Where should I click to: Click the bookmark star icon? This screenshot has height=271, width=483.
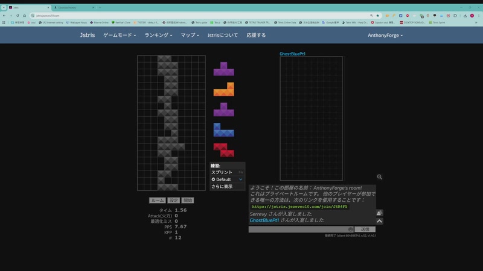[x=378, y=16]
